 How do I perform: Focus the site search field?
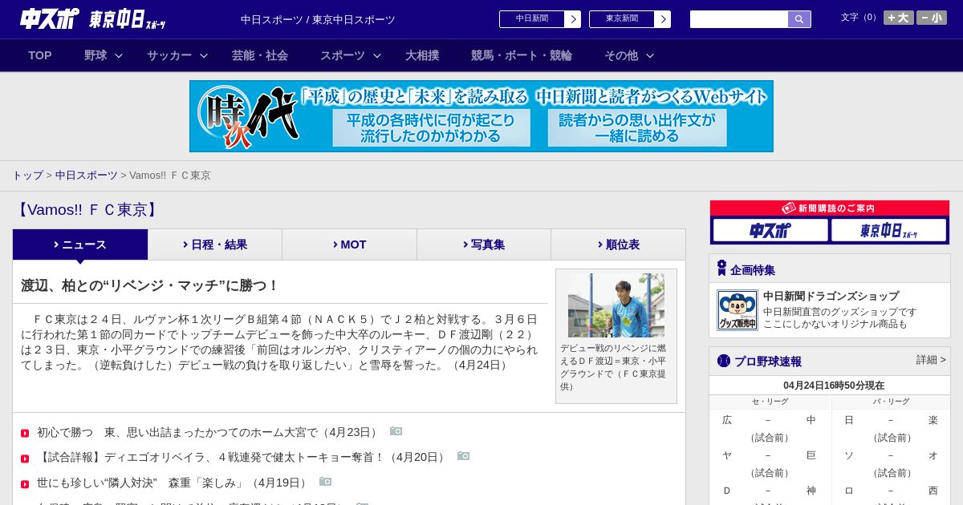coord(739,19)
